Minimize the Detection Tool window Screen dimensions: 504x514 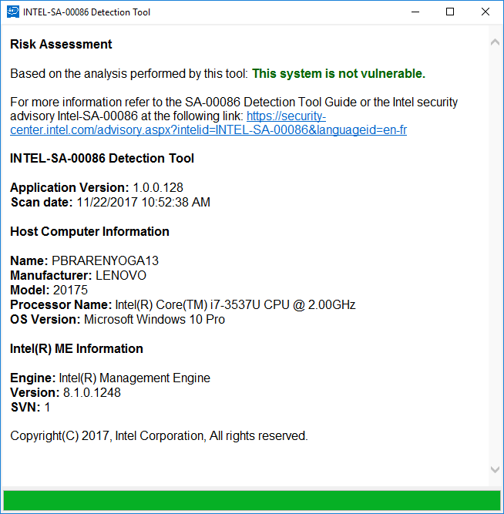pyautogui.click(x=415, y=12)
